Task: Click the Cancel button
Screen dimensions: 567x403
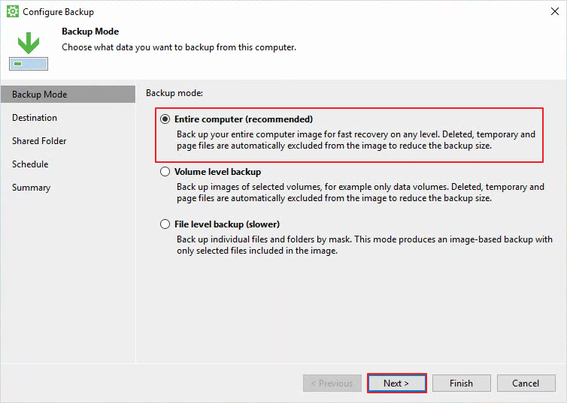Action: 526,383
